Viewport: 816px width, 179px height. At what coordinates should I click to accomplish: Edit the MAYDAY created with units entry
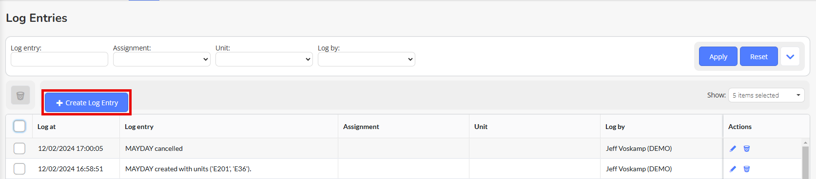coord(733,169)
